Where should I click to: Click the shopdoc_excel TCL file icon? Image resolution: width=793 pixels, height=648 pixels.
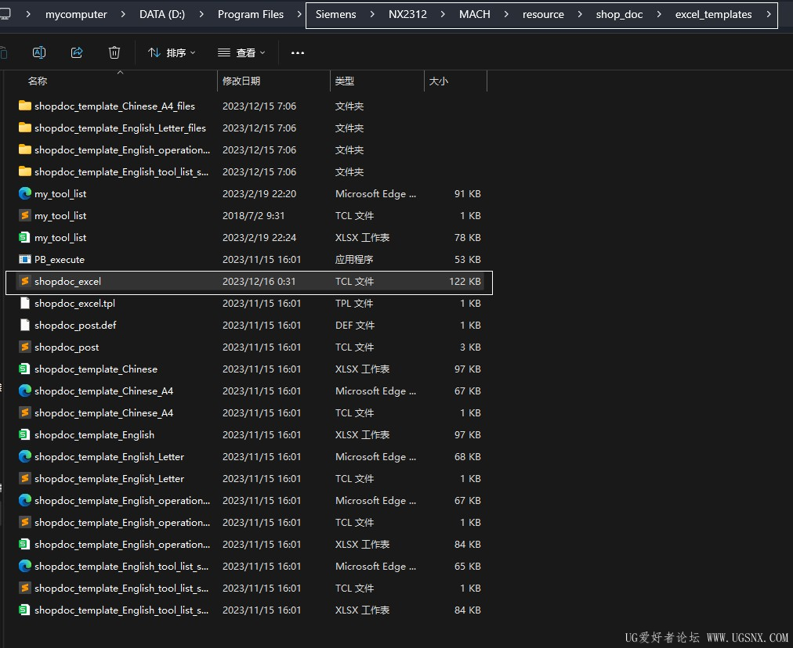[x=25, y=281]
